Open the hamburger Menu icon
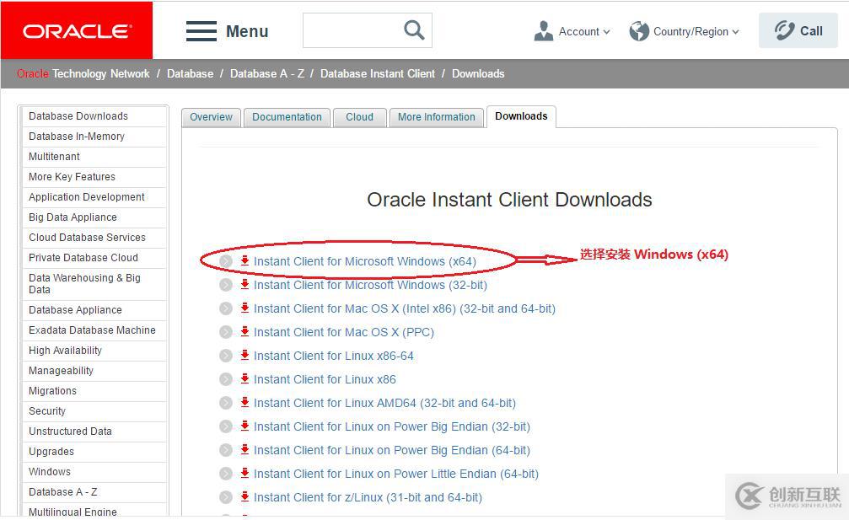Viewport: 849px width, 520px height. 202,31
